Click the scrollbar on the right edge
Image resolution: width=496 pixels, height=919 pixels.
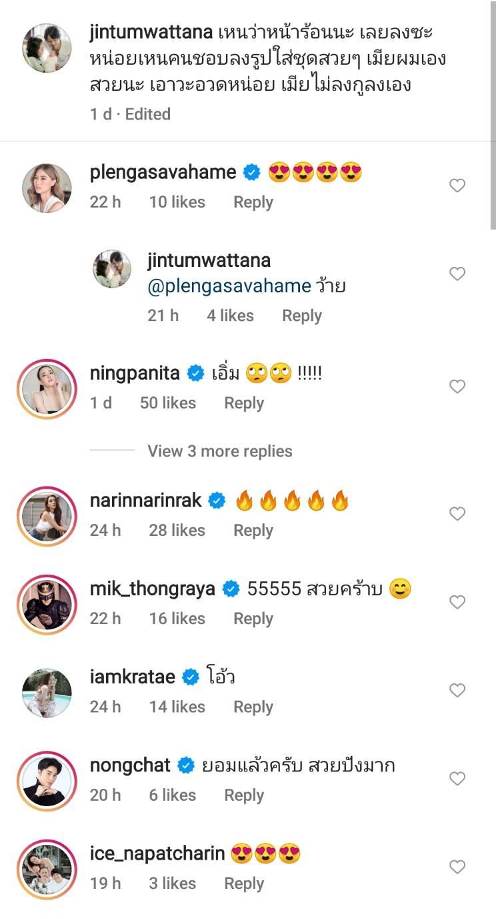[x=493, y=113]
